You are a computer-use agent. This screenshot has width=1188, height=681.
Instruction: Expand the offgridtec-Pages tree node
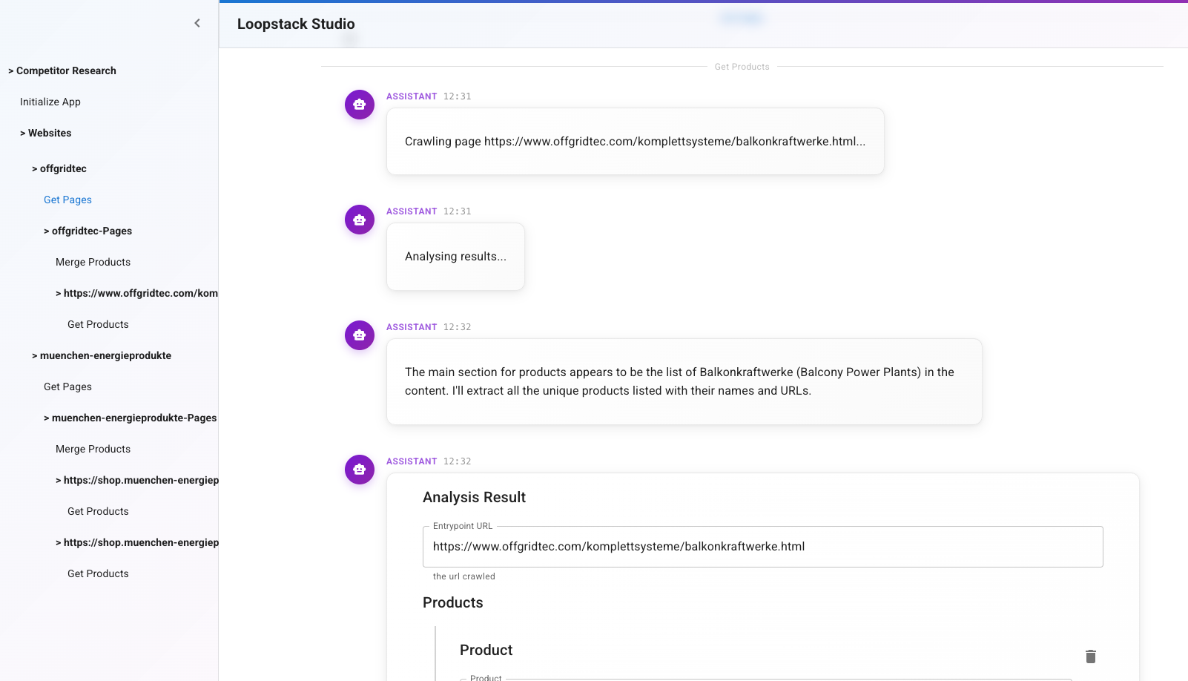[x=88, y=231]
